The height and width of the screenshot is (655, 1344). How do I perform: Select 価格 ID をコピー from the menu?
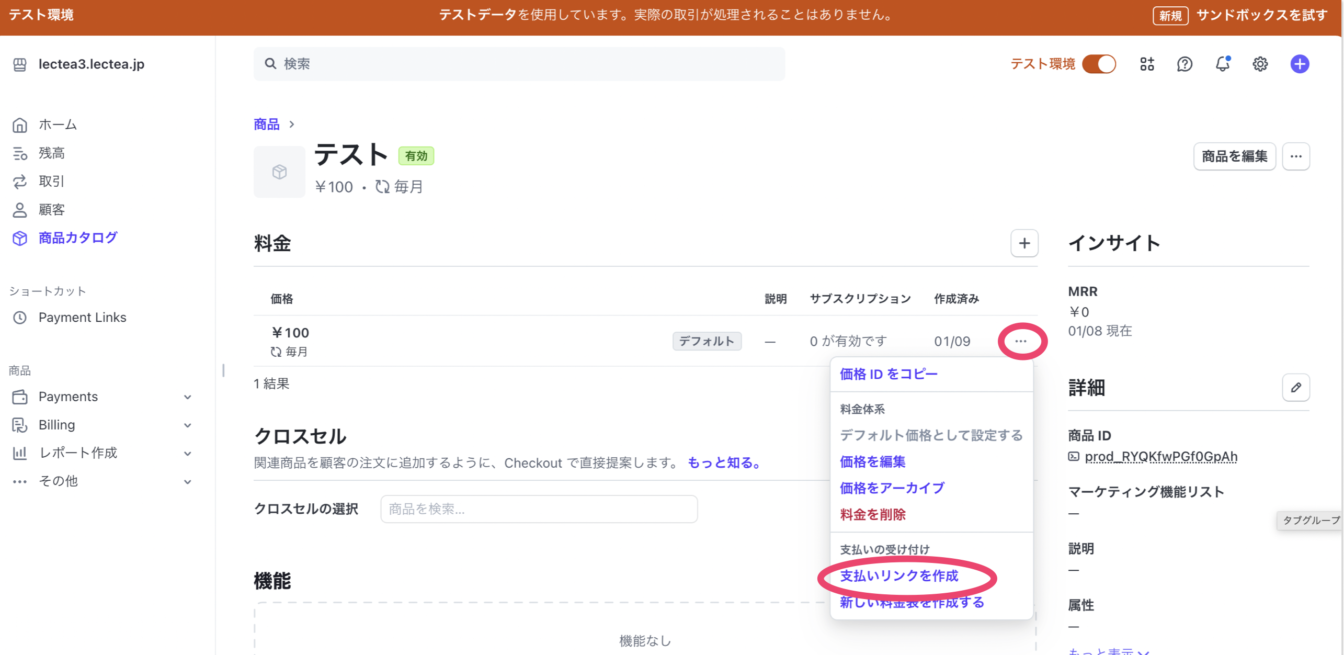[x=887, y=374]
